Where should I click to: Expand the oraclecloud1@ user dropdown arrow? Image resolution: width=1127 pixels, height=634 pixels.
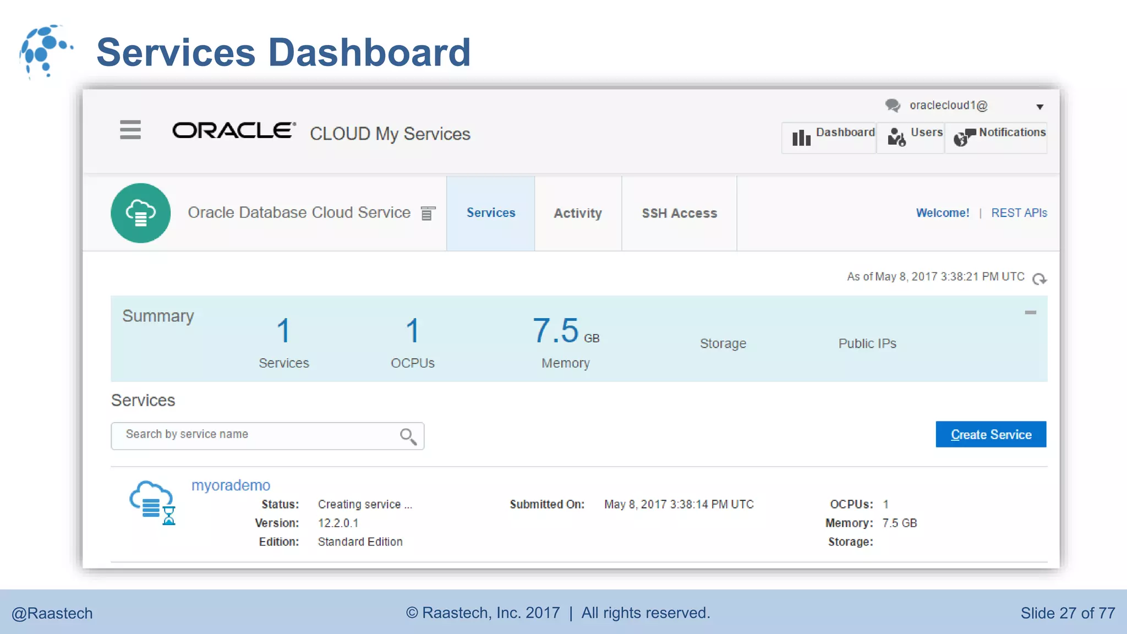(x=1040, y=107)
